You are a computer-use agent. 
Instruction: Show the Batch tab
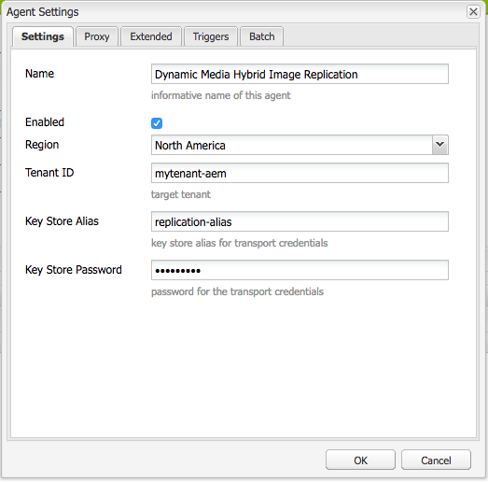(x=262, y=36)
